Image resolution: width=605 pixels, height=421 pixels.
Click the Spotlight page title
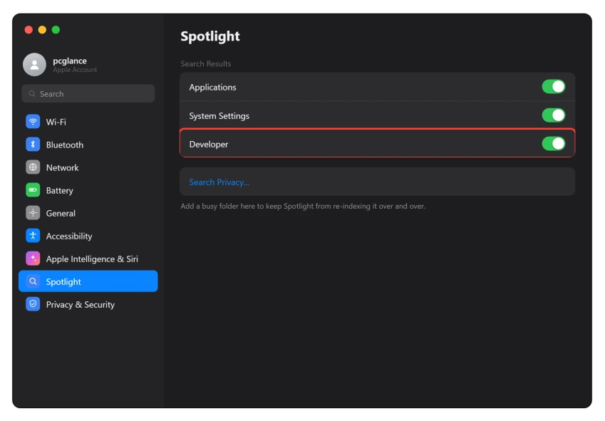(210, 36)
